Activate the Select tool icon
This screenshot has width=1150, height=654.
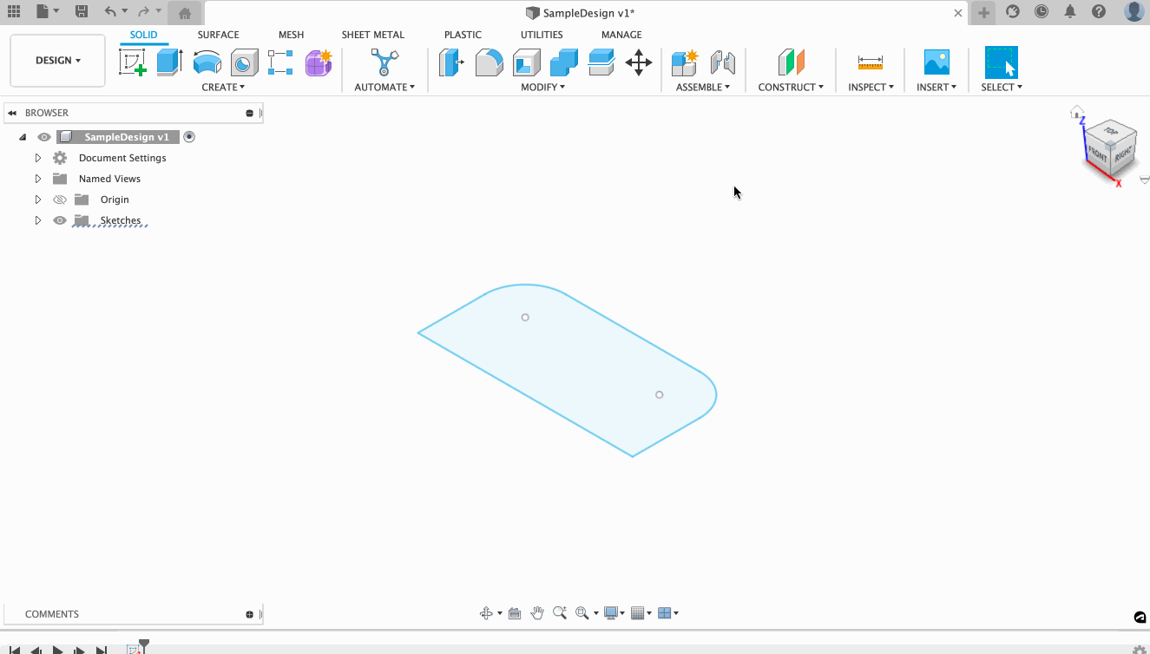(1001, 62)
